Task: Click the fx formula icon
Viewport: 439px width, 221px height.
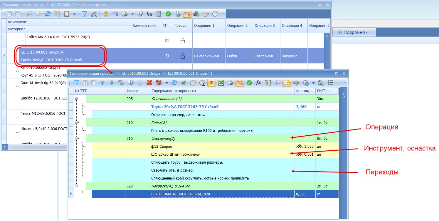Action: [x=258, y=83]
